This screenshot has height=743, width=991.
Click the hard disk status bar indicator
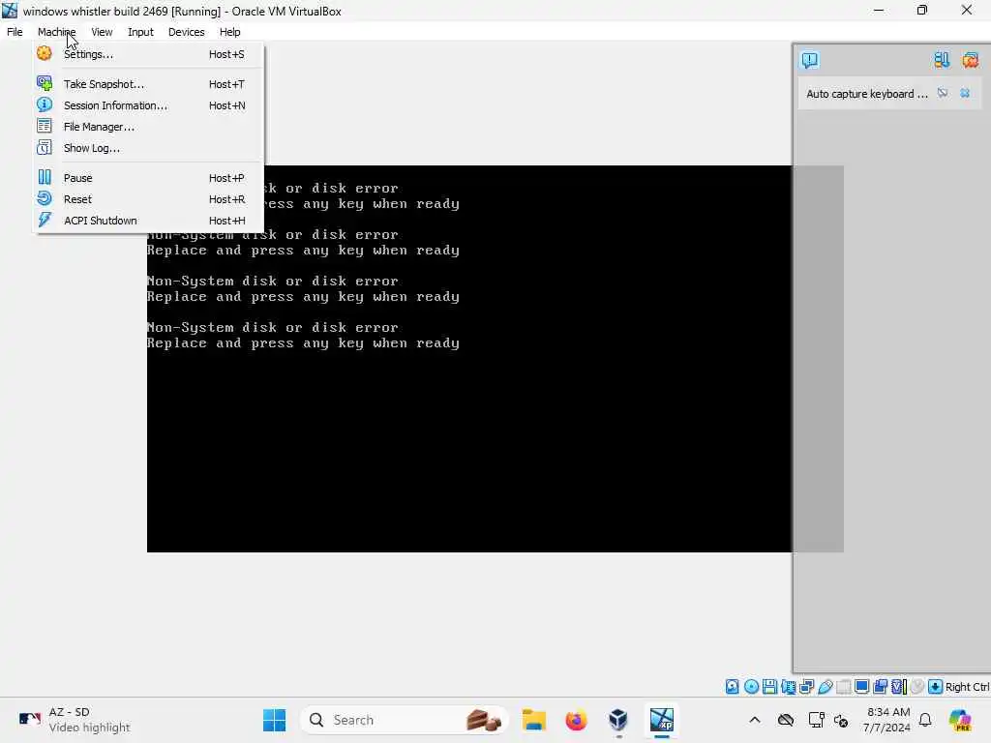(x=732, y=687)
